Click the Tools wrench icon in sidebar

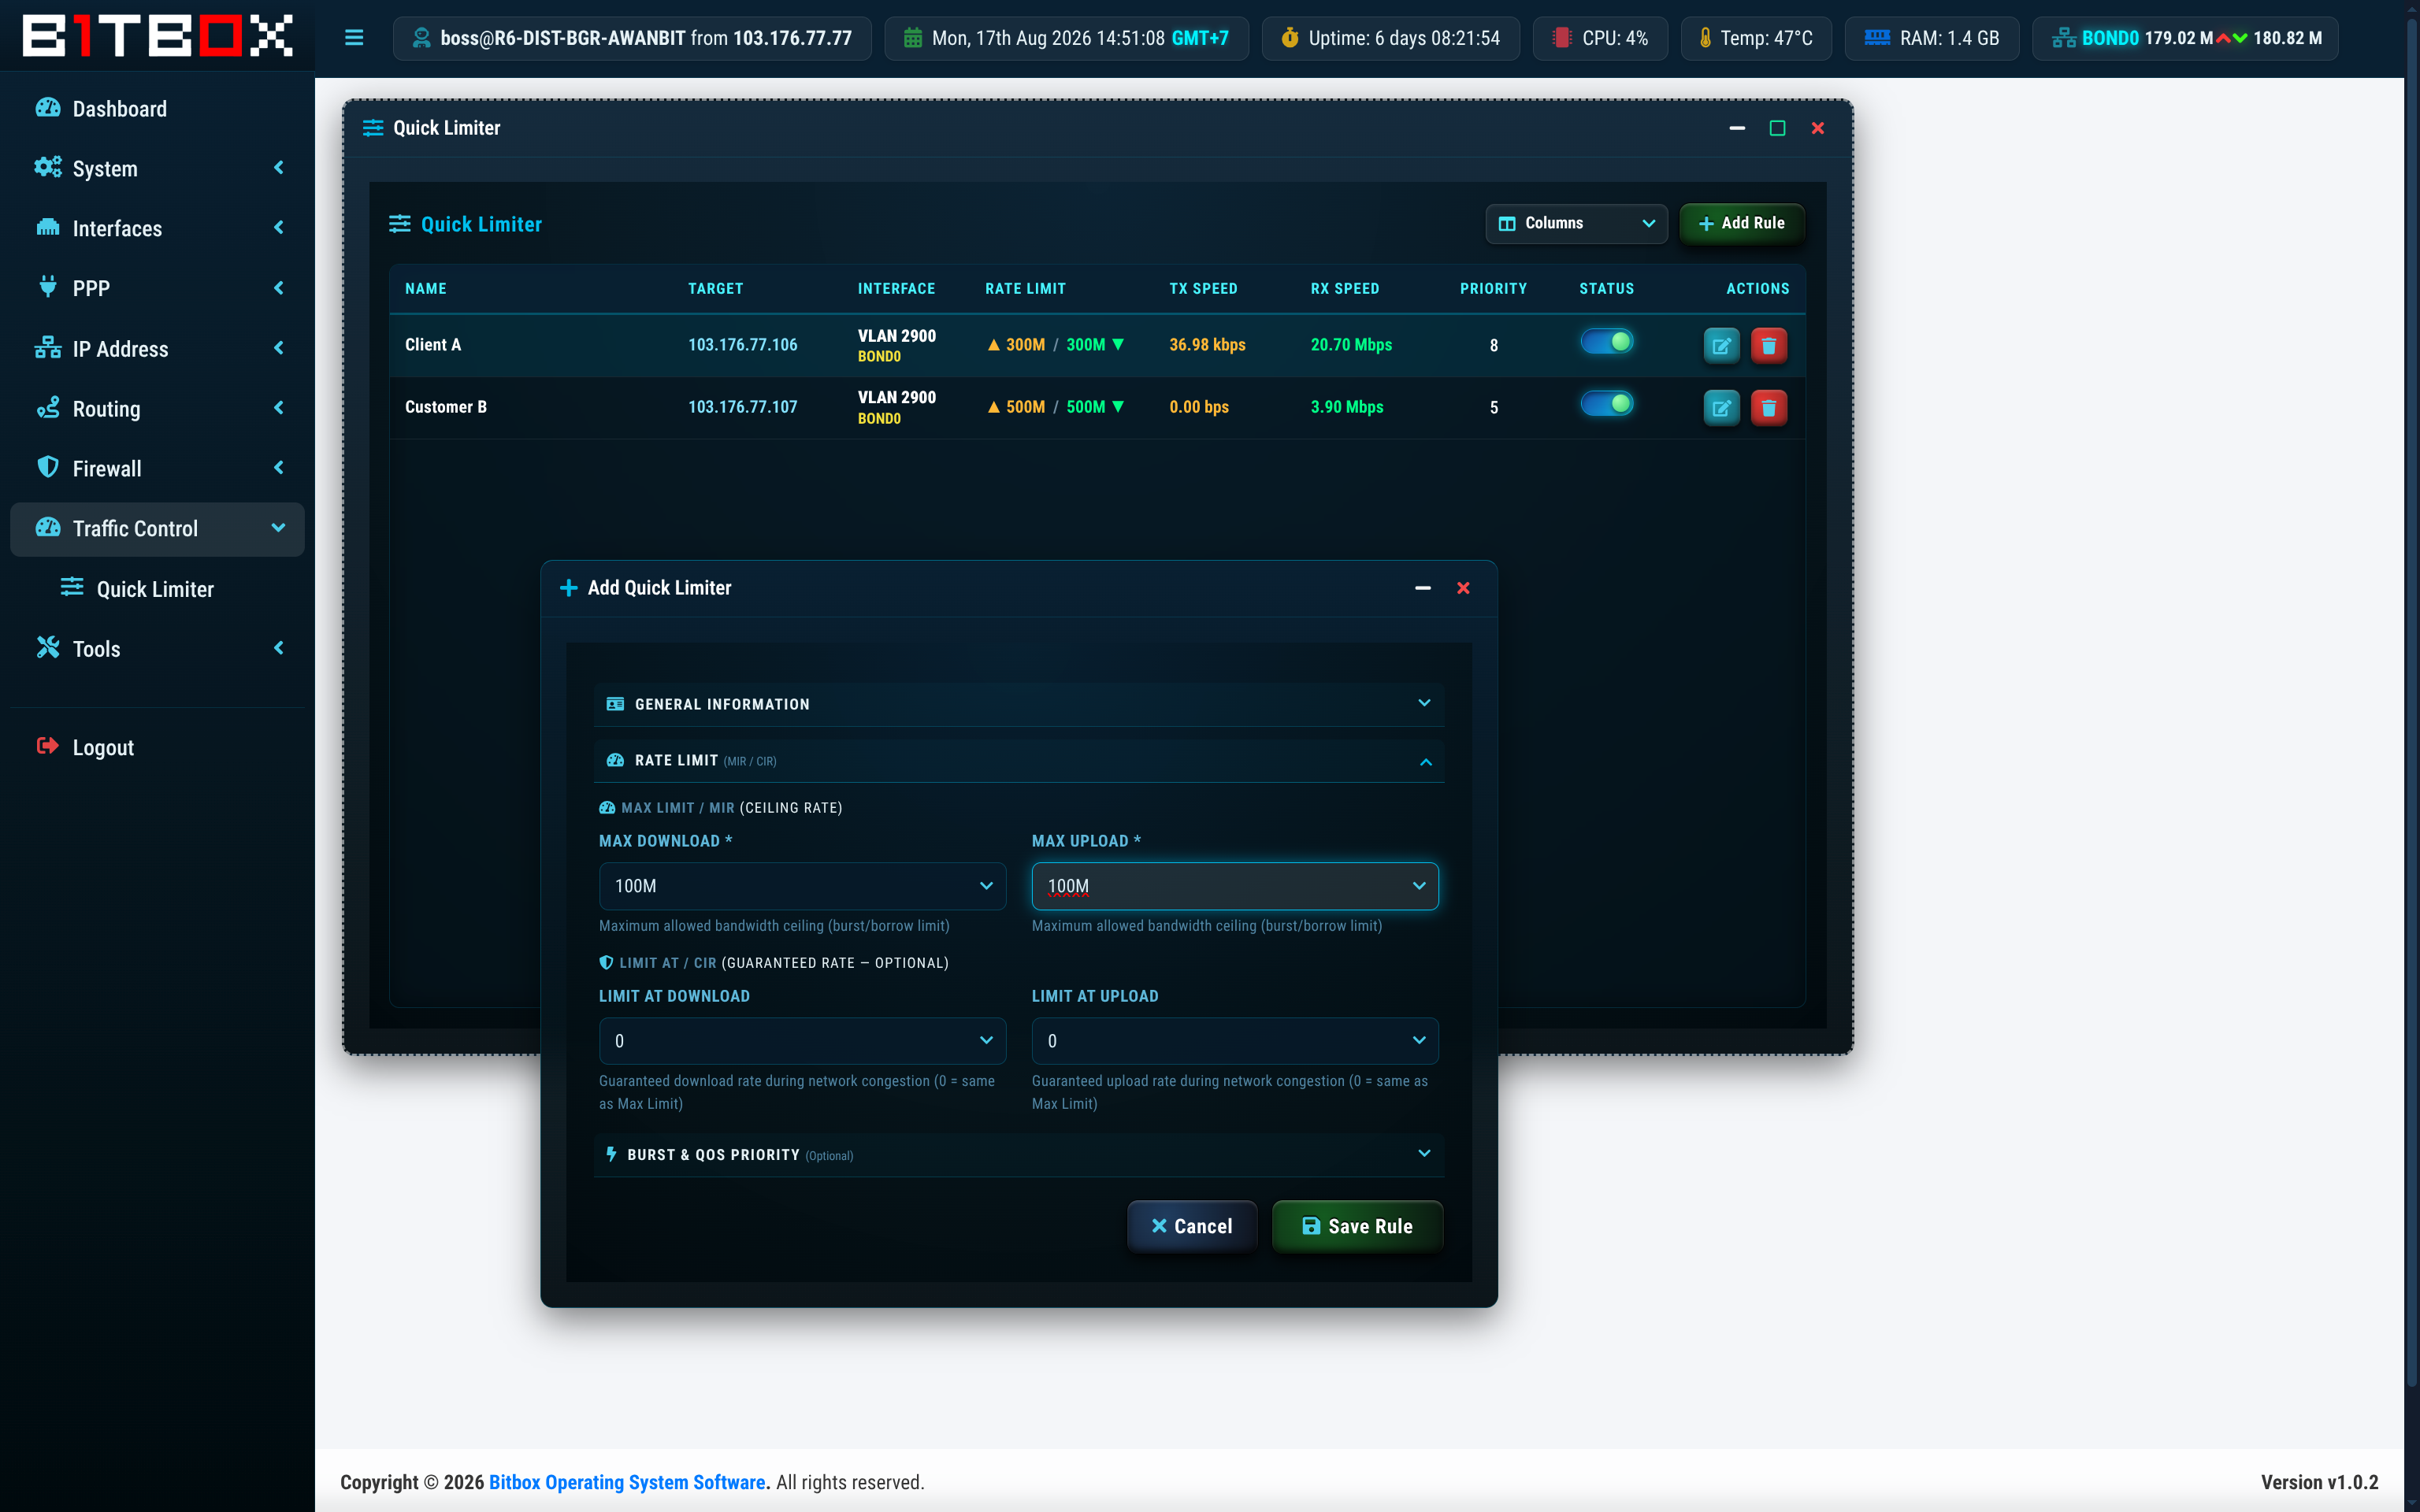[x=48, y=648]
